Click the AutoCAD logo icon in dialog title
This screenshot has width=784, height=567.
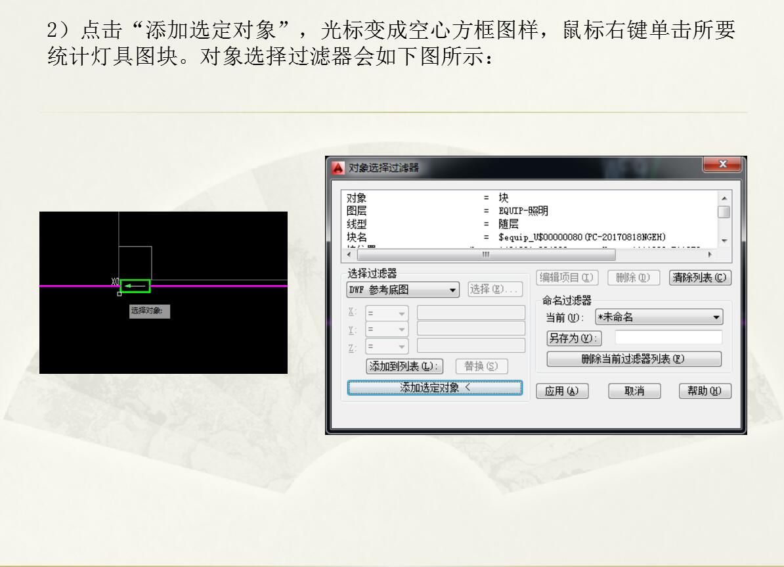pyautogui.click(x=338, y=168)
